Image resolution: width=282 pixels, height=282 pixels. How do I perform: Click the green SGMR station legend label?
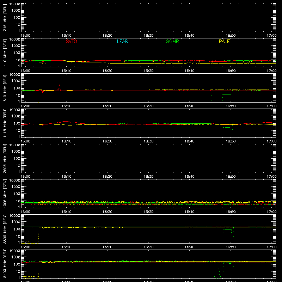[x=172, y=41]
